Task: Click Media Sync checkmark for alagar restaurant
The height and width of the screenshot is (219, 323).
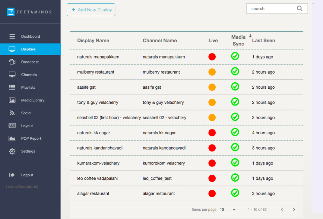Action: (x=235, y=193)
